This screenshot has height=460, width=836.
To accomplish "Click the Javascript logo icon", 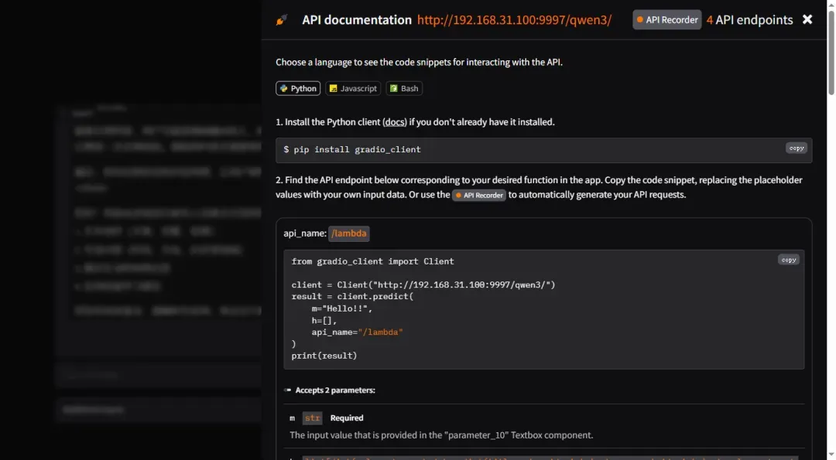I will click(334, 89).
